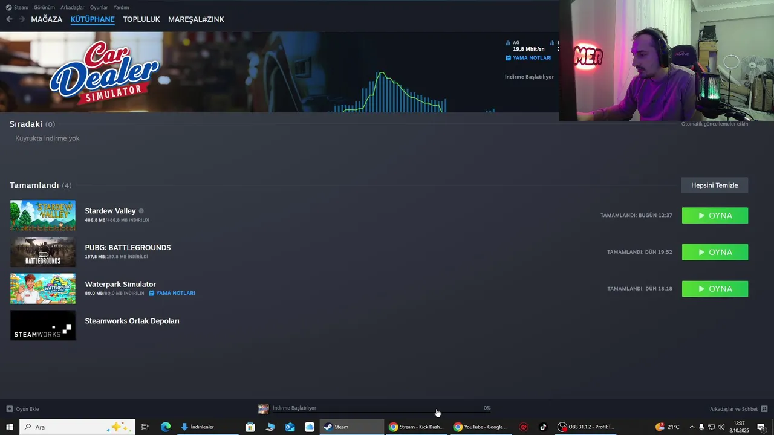The width and height of the screenshot is (774, 435).
Task: Click the Stardew Valley title
Action: point(110,211)
